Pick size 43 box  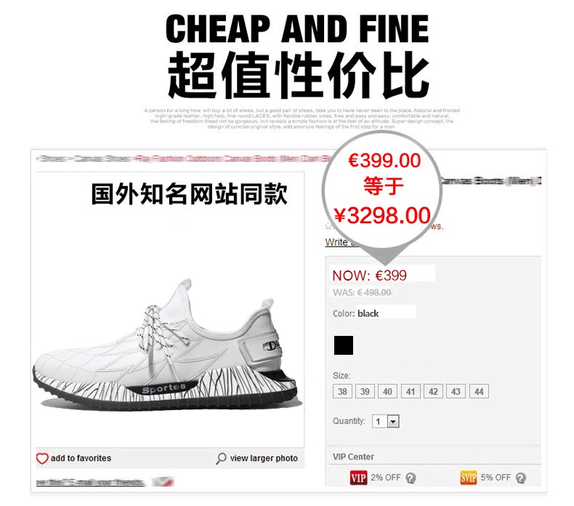456,391
